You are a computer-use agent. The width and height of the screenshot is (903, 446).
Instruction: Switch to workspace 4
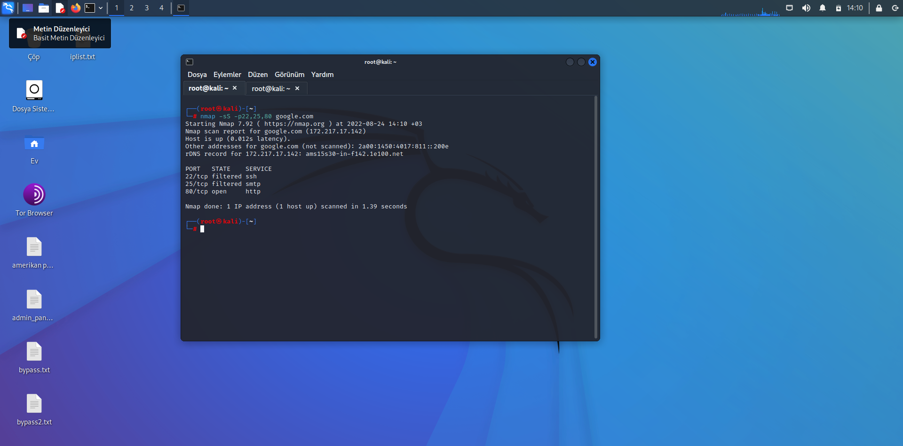click(x=161, y=8)
